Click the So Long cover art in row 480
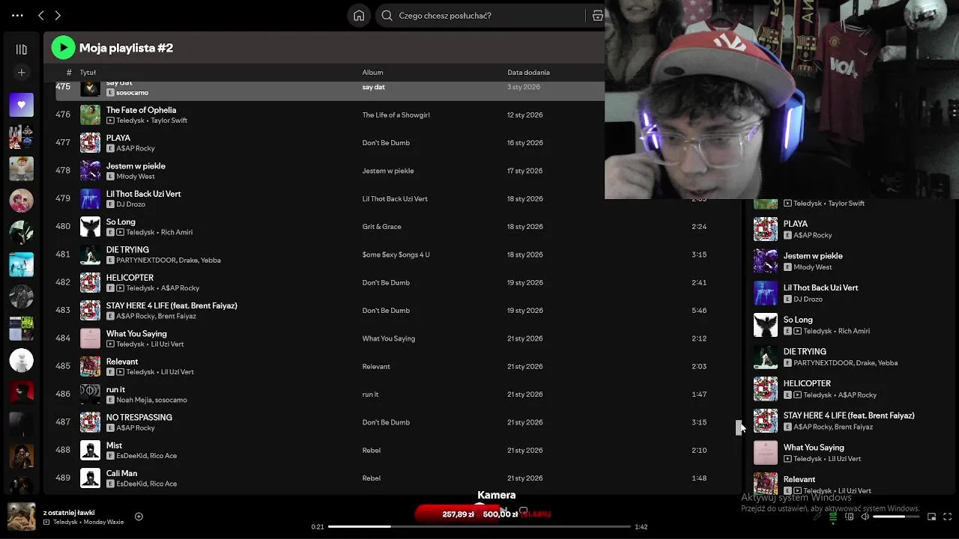Image resolution: width=959 pixels, height=539 pixels. point(90,227)
